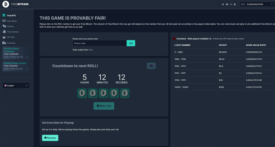Click the 12 SECONDS countdown value
Image resolution: width=275 pixels, height=147 pixels.
122,79
